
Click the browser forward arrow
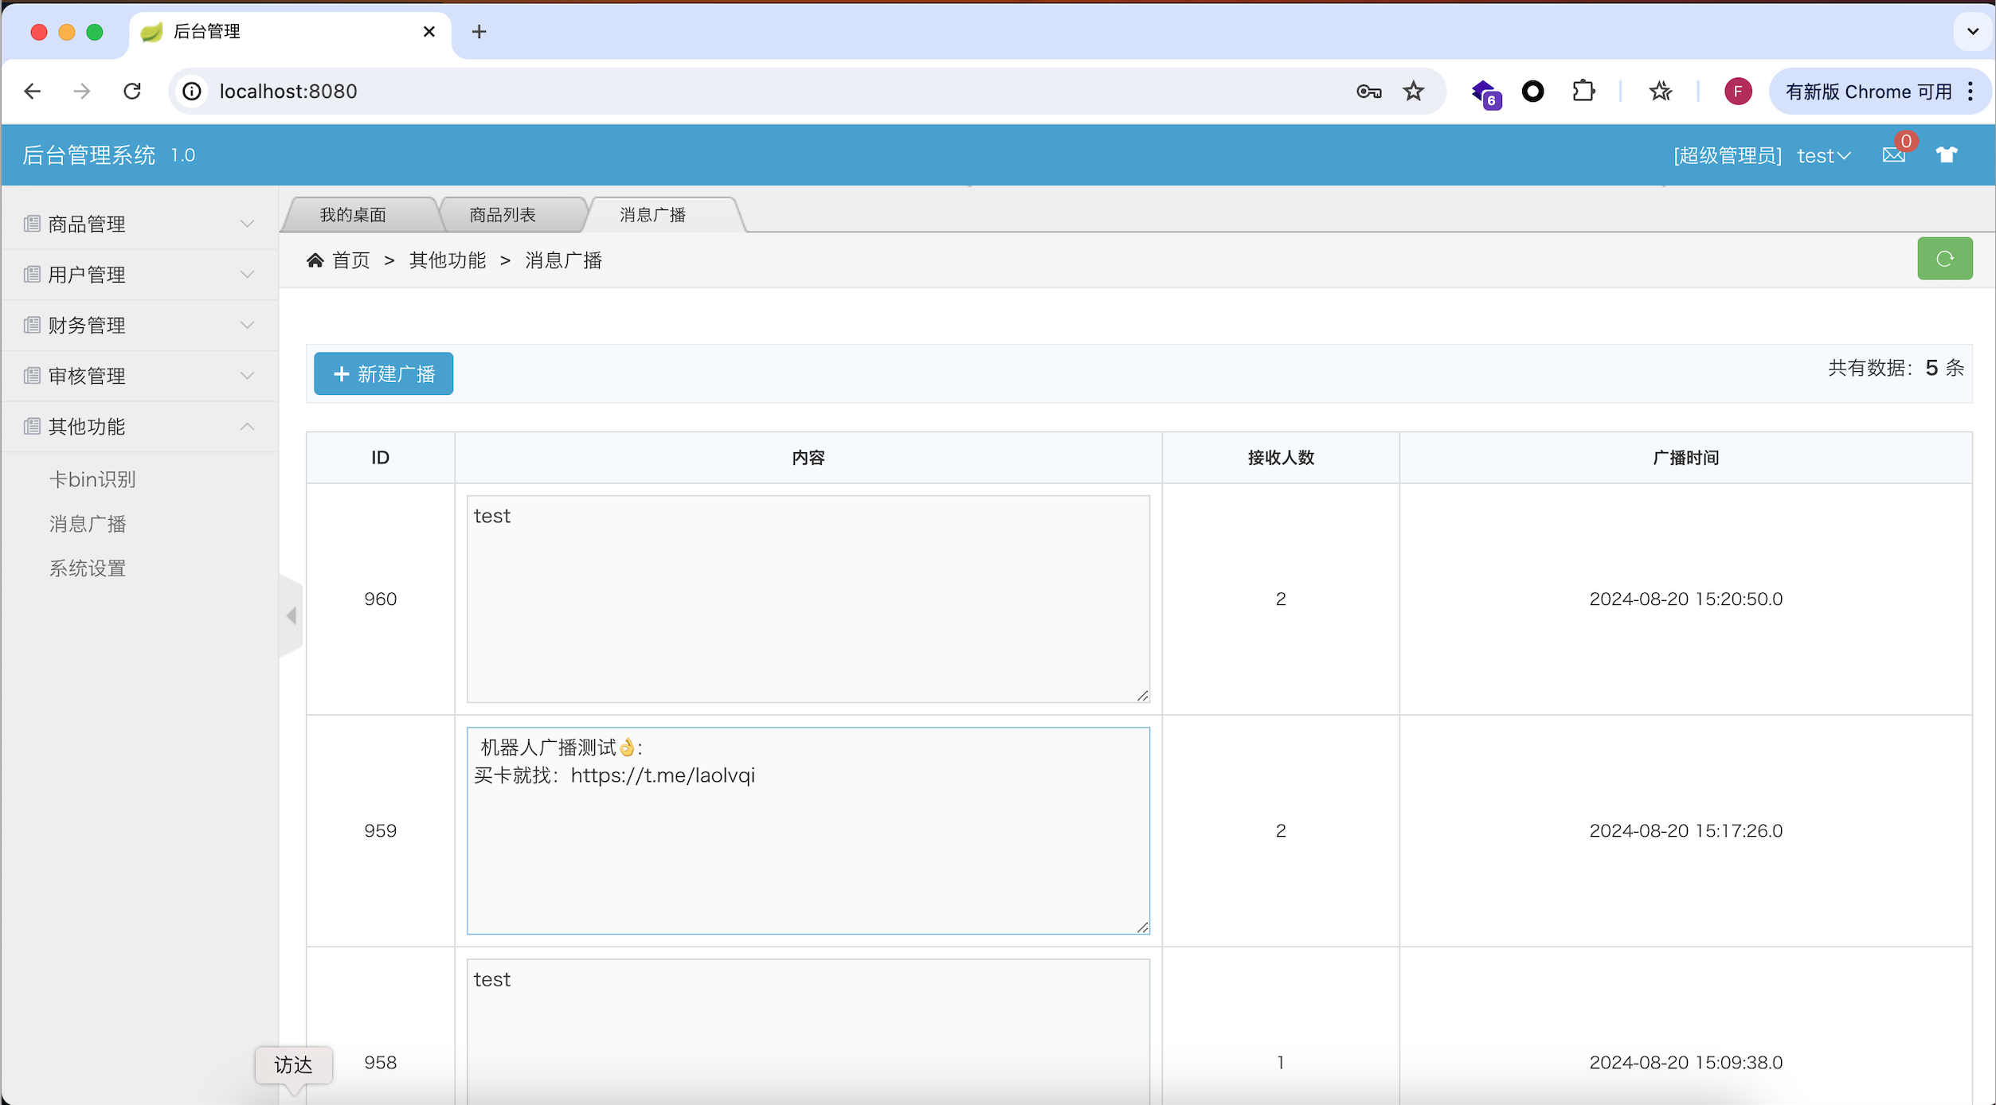(82, 92)
